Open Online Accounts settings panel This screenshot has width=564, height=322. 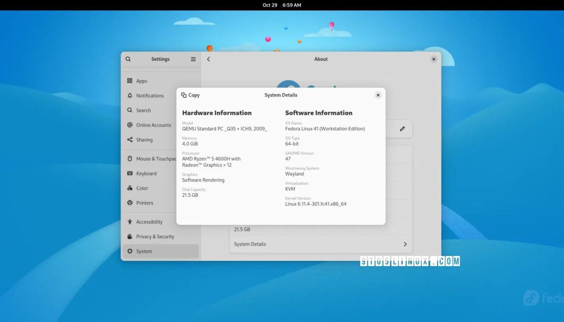point(153,125)
